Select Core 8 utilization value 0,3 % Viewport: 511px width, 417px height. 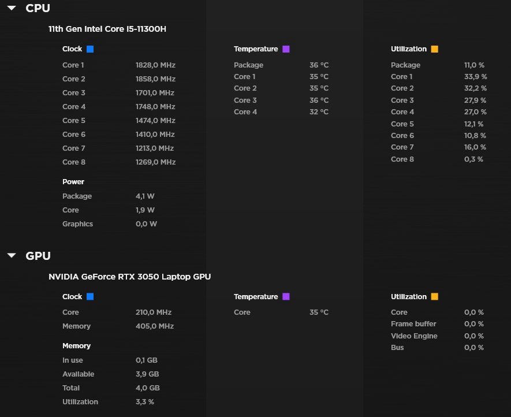tap(473, 159)
